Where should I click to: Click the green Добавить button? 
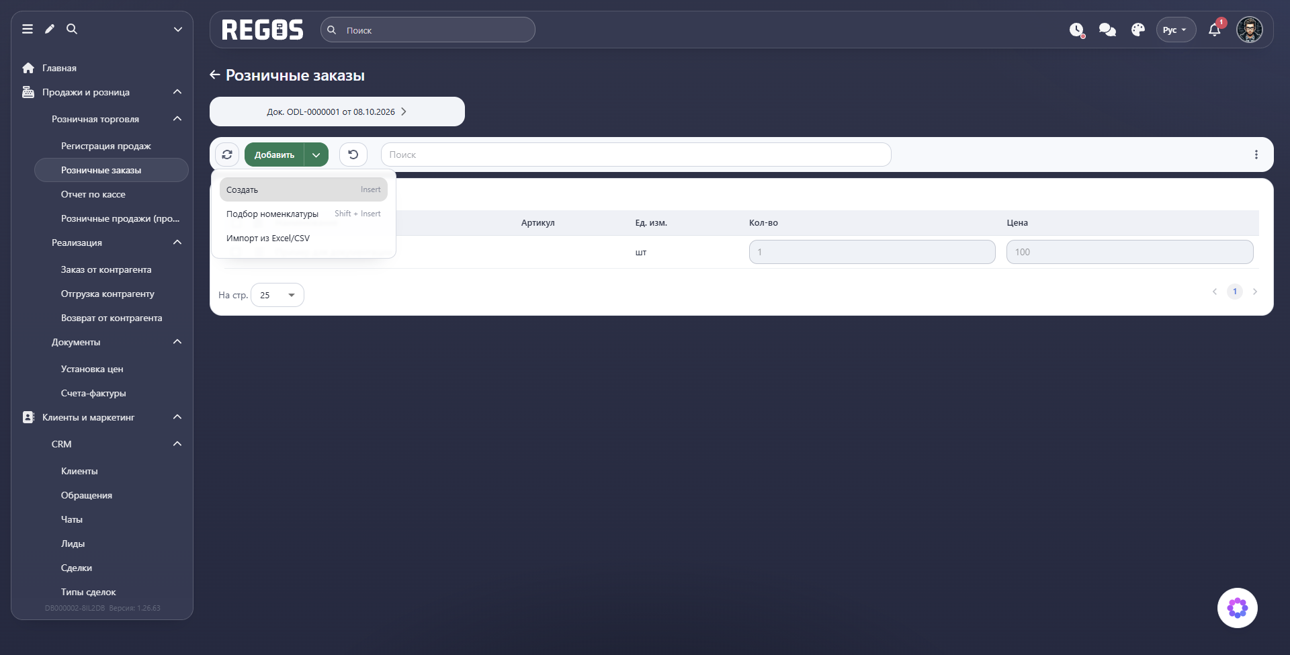[x=274, y=155]
